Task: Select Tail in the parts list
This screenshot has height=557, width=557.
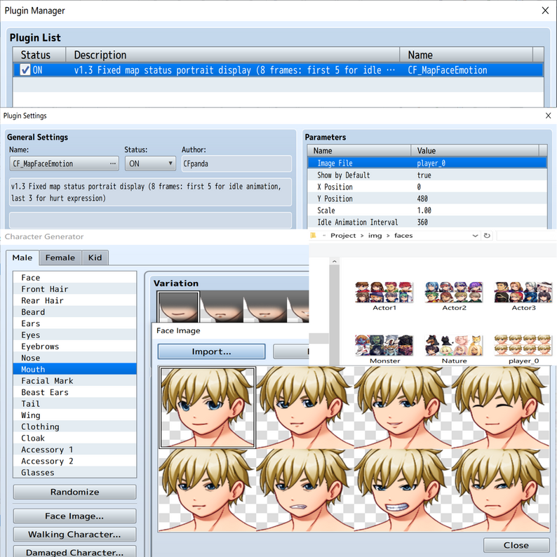Action: tap(74, 403)
